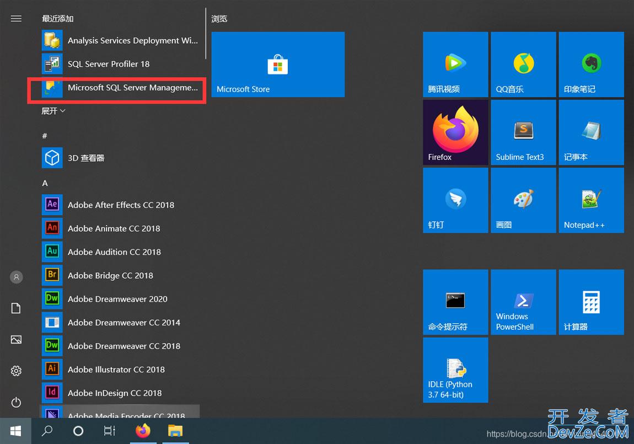Open Pictures from the start sidebar
The height and width of the screenshot is (444, 634).
coord(16,340)
